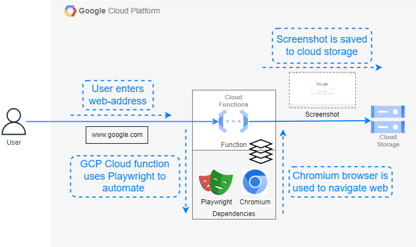This screenshot has height=247, width=416.
Task: Select the Dependencies label
Action: pos(234,213)
